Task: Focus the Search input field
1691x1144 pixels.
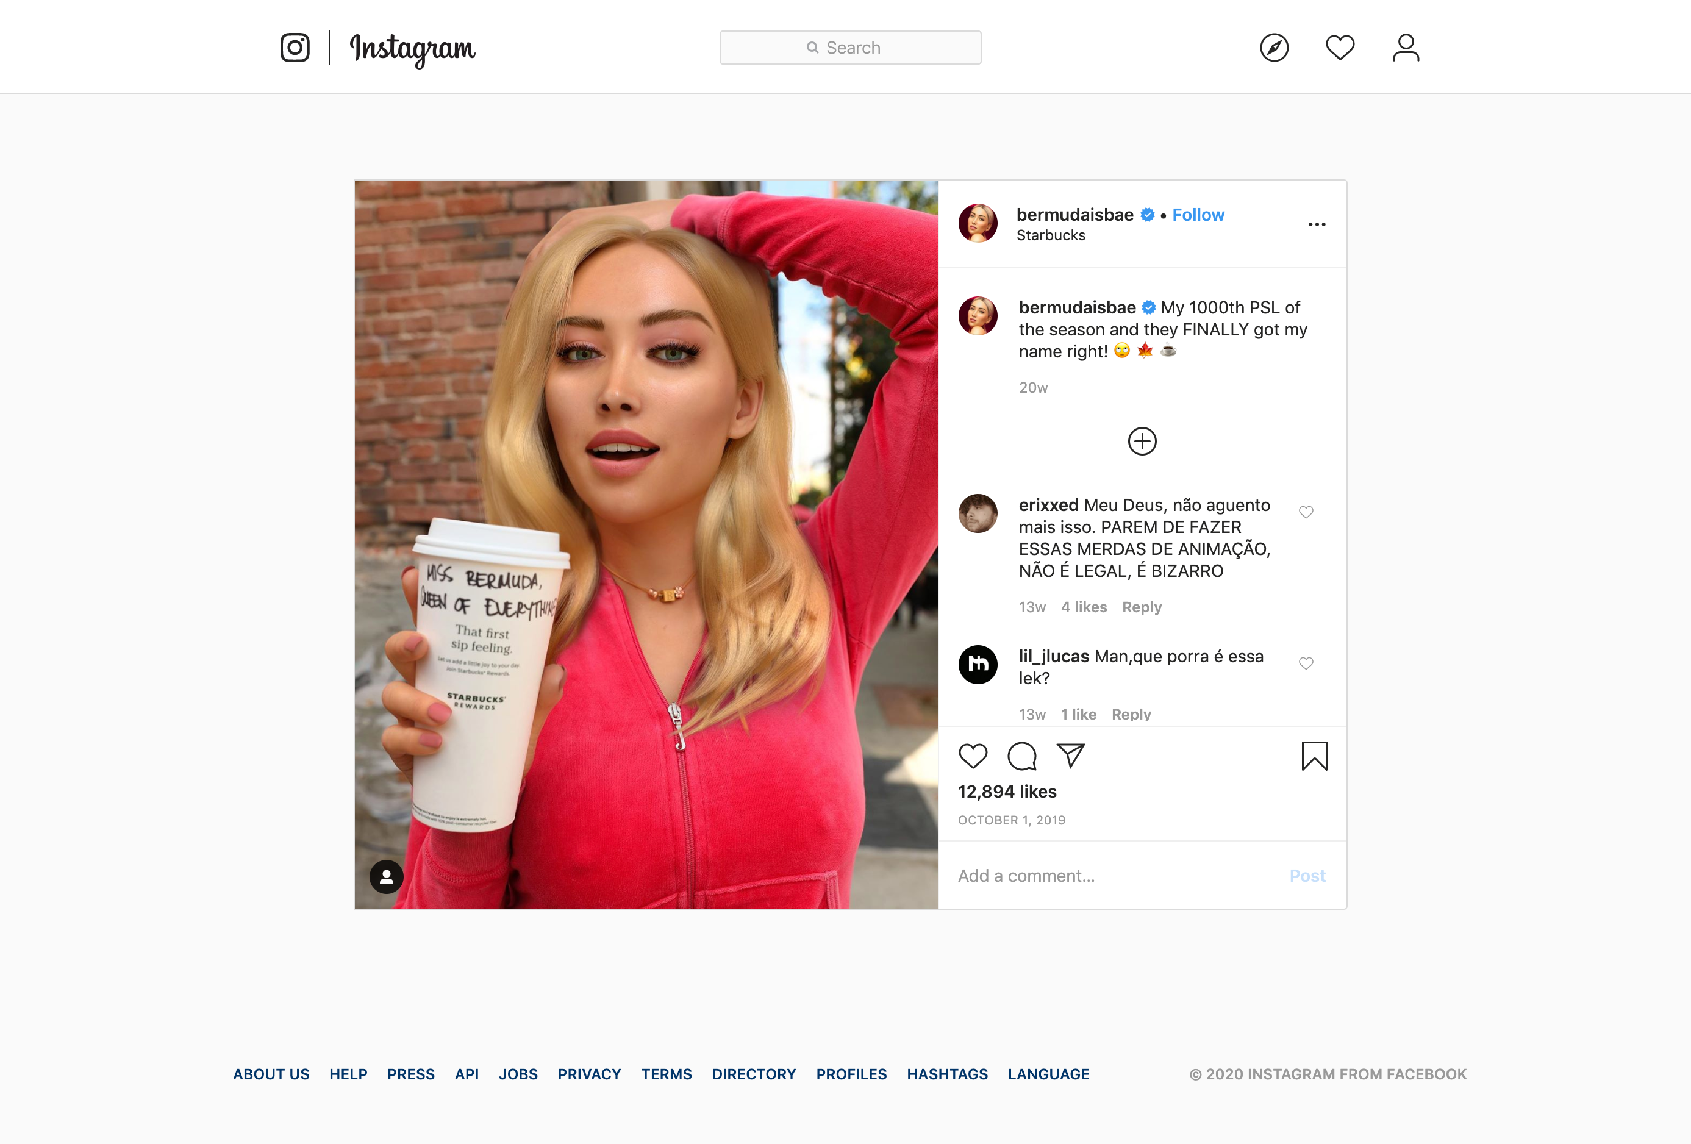Action: [x=850, y=48]
